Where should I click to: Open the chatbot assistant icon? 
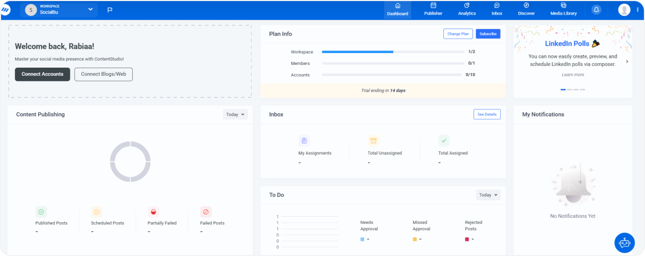click(x=625, y=243)
